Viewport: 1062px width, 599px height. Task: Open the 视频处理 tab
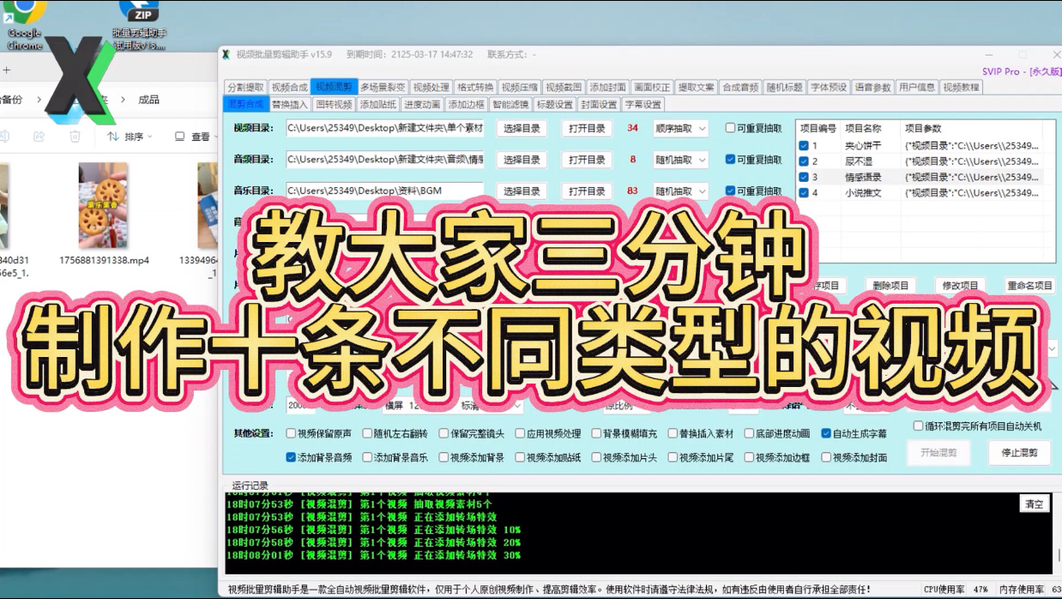[x=431, y=87]
